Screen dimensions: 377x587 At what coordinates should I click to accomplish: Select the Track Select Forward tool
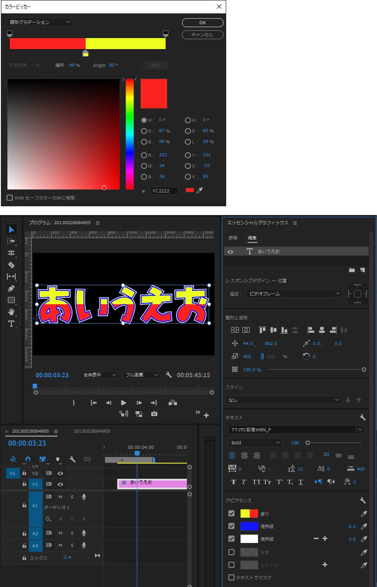pyautogui.click(x=11, y=241)
